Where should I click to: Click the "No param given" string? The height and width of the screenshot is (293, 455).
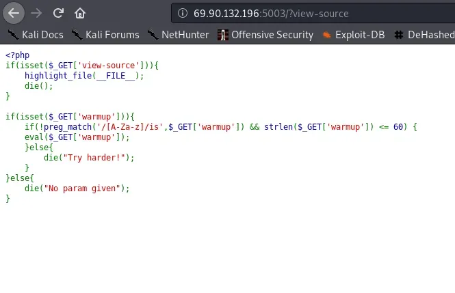(84, 189)
